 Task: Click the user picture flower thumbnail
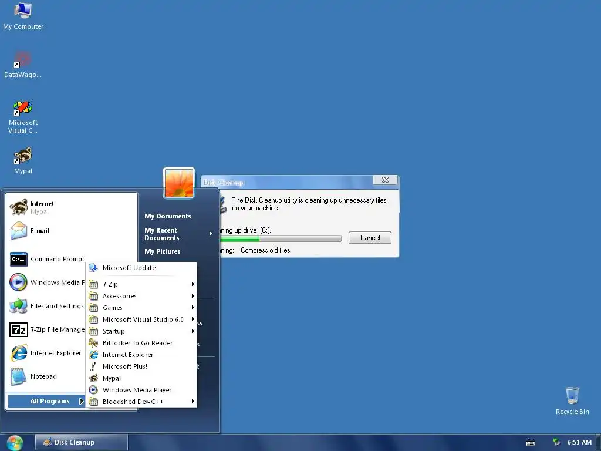coord(179,183)
